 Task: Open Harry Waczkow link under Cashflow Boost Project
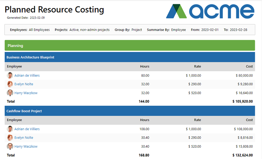click(26, 147)
